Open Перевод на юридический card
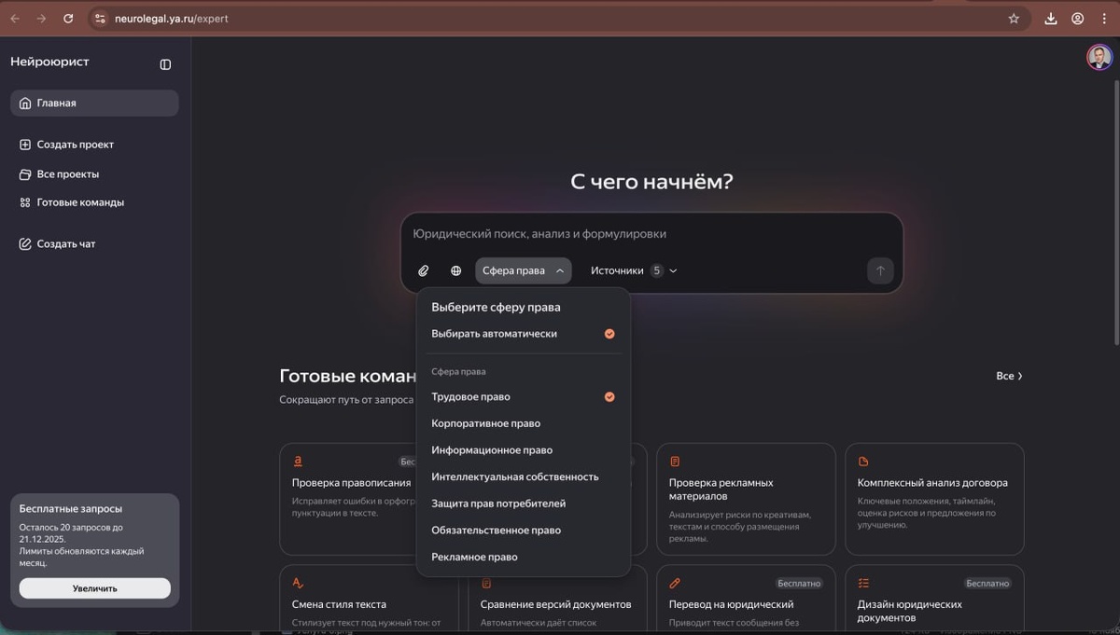Screen dimensions: 1120x635 pyautogui.click(x=746, y=600)
